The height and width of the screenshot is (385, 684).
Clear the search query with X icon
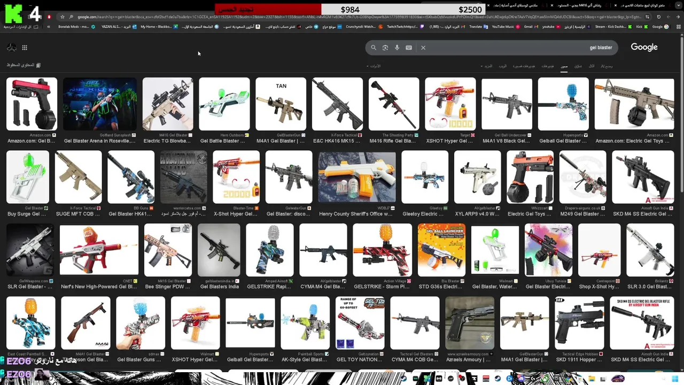tap(423, 48)
